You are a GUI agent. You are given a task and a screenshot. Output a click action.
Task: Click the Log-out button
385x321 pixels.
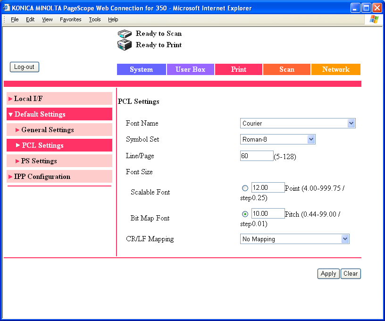pos(25,67)
